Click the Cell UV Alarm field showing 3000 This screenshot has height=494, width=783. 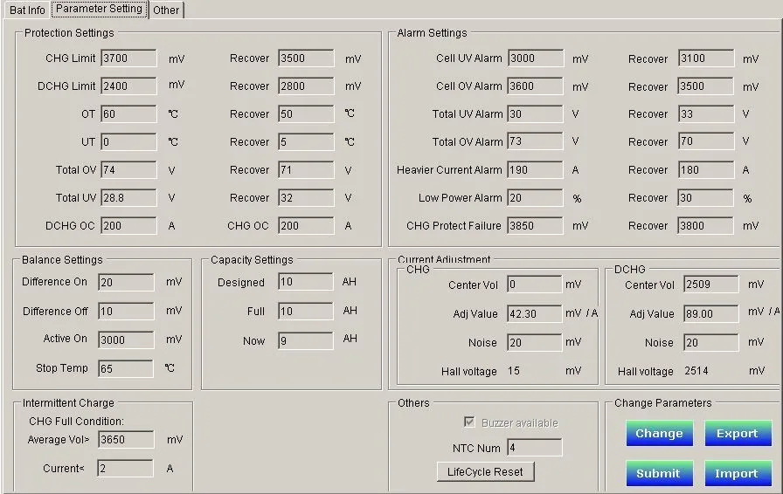click(536, 58)
